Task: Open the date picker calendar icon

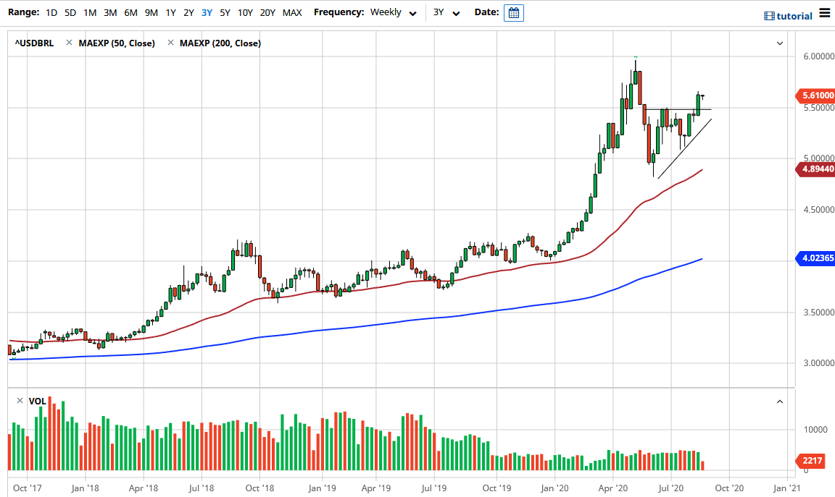Action: click(513, 12)
